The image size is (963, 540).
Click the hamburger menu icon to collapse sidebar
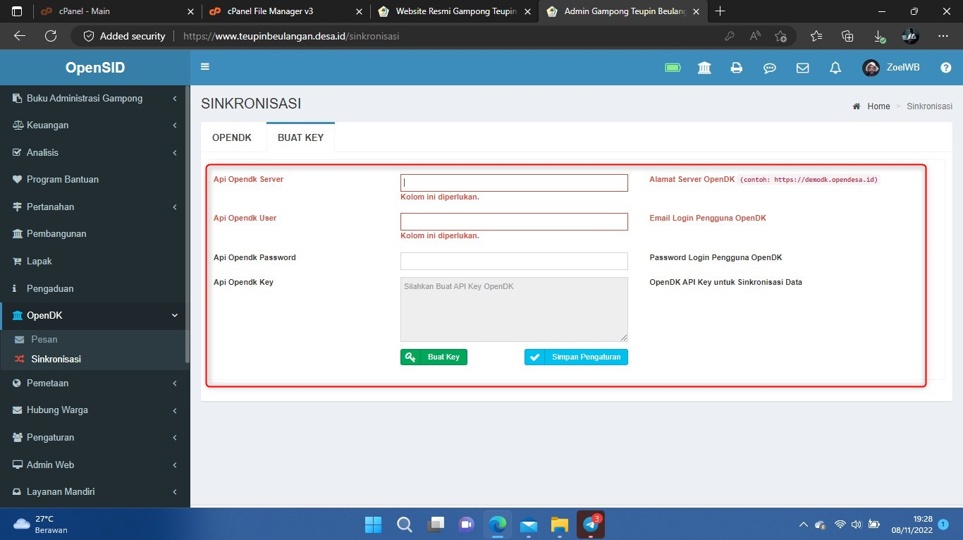(204, 66)
